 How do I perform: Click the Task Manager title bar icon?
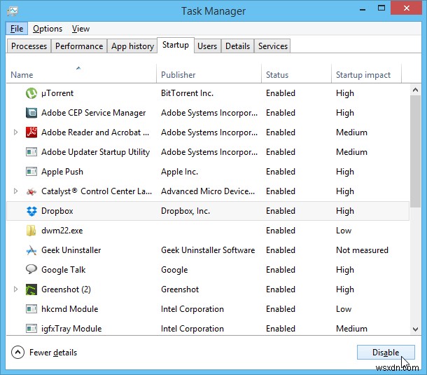click(x=13, y=11)
